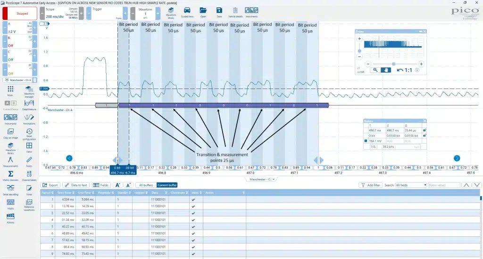Viewport: 483px width, 259px height.
Task: Go to previous search result arrow
Action: coord(466,185)
